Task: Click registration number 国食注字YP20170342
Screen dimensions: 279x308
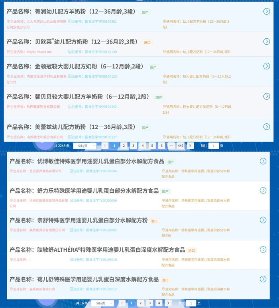Action: [101, 107]
